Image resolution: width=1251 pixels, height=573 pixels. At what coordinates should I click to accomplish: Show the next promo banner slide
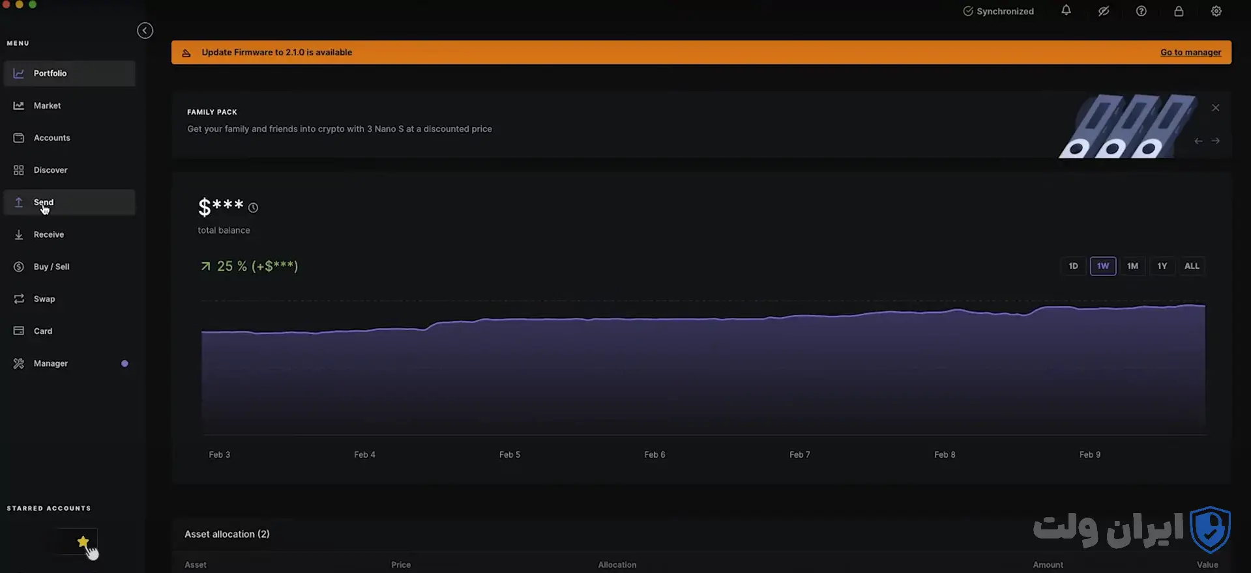pyautogui.click(x=1215, y=141)
